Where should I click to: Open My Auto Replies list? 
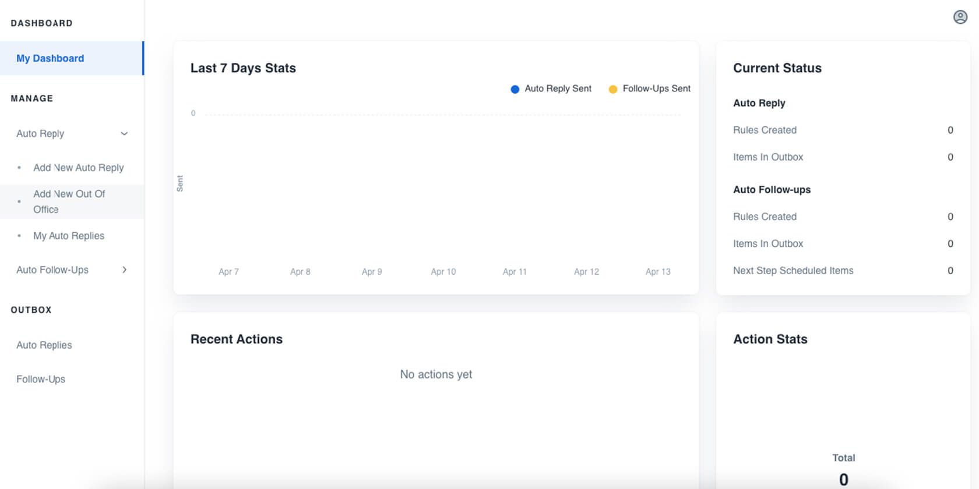pos(69,236)
